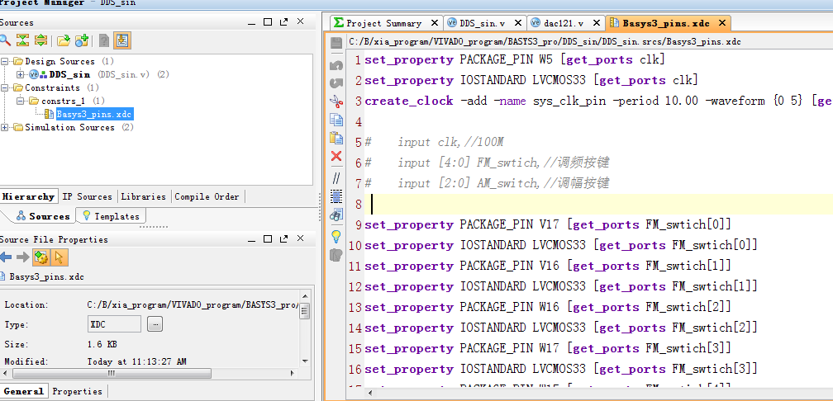Click the paste clipboard icon in editor

(x=336, y=138)
